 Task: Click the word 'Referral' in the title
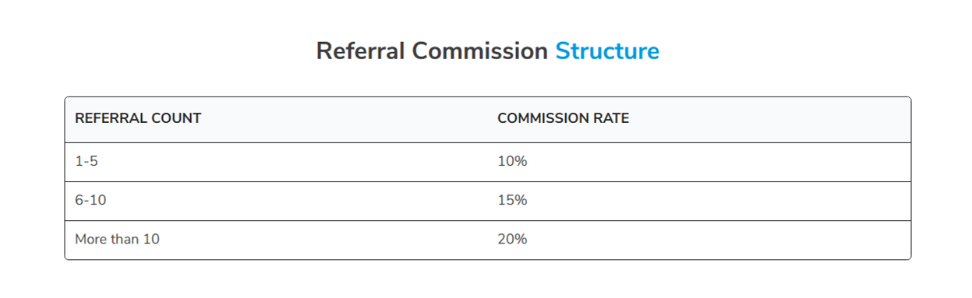[x=361, y=51]
